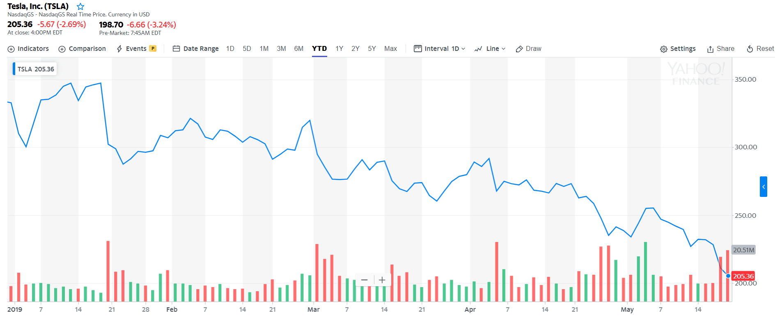This screenshot has width=782, height=322.
Task: Zoom in using the plus button
Action: [x=382, y=280]
